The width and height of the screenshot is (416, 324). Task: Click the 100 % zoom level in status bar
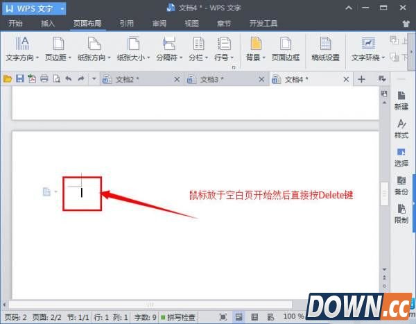(293, 316)
